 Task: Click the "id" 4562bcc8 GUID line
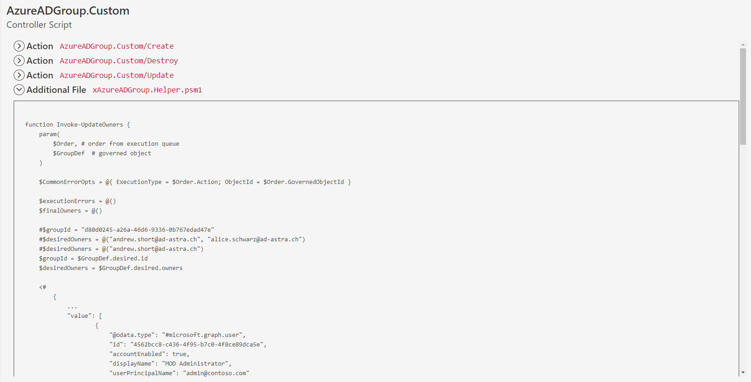click(x=188, y=344)
